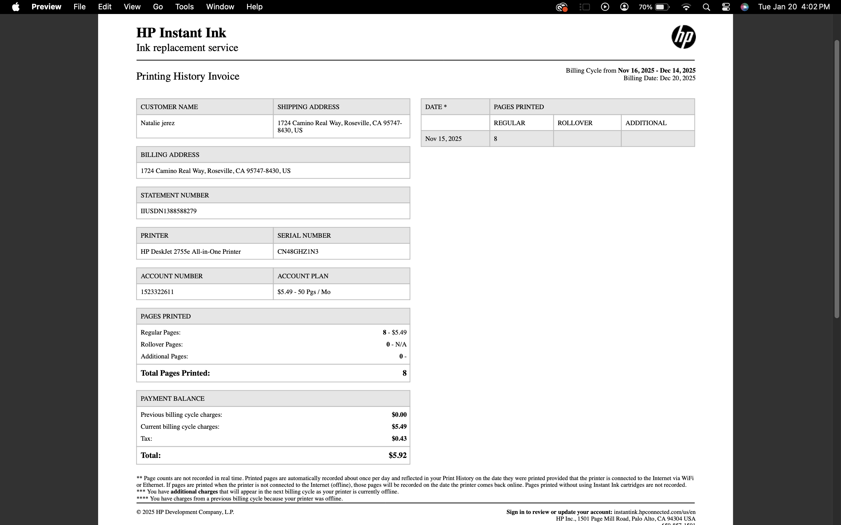
Task: Open the Apple menu
Action: (x=16, y=7)
